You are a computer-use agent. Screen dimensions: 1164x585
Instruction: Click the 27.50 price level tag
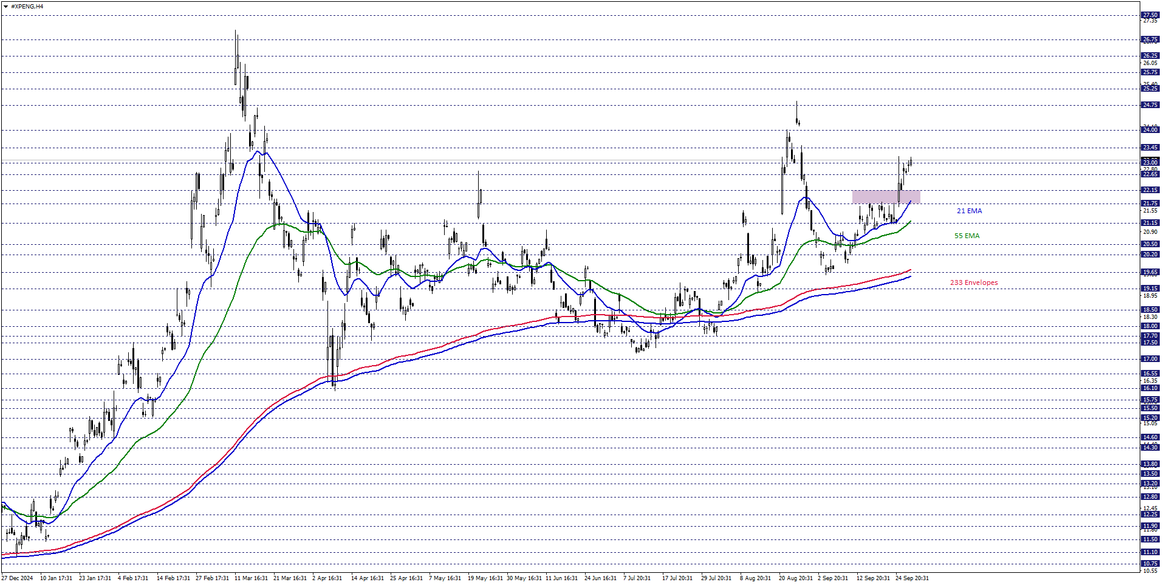(x=1150, y=15)
